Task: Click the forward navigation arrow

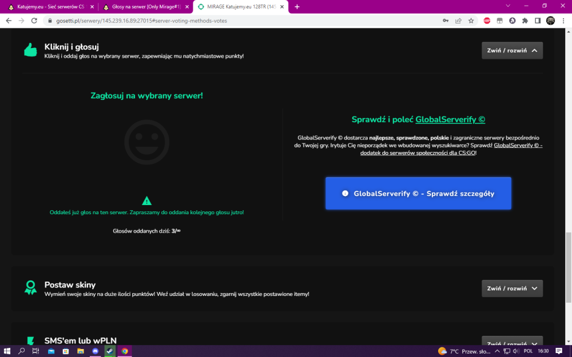Action: [22, 21]
